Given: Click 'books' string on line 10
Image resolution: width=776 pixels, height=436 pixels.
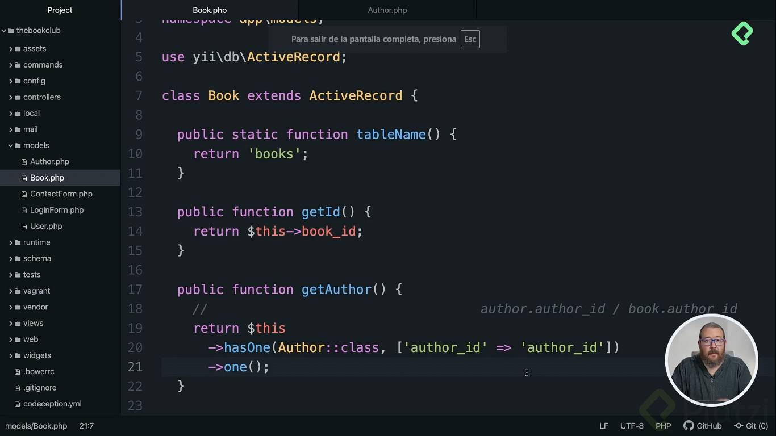Looking at the screenshot, I should 274,154.
